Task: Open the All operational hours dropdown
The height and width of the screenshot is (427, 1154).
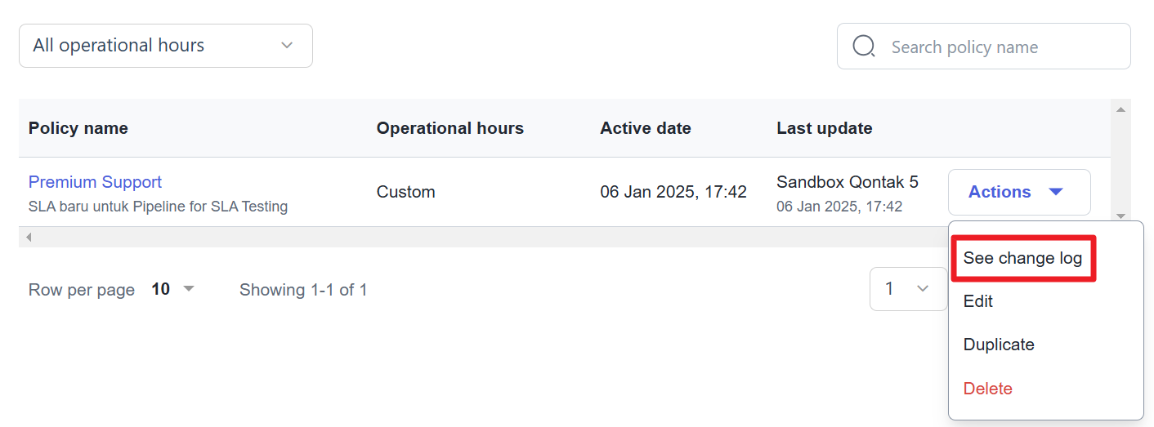Action: (x=166, y=46)
